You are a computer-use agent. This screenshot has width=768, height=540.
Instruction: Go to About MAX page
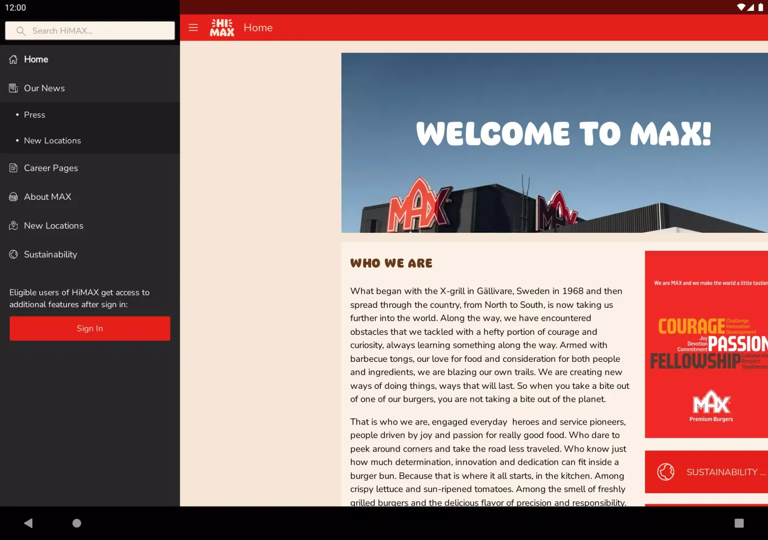tap(48, 197)
